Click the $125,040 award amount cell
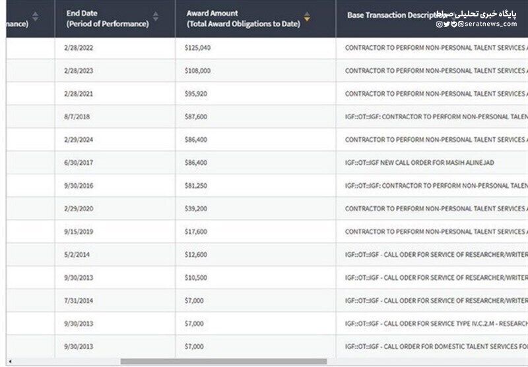 (198, 48)
